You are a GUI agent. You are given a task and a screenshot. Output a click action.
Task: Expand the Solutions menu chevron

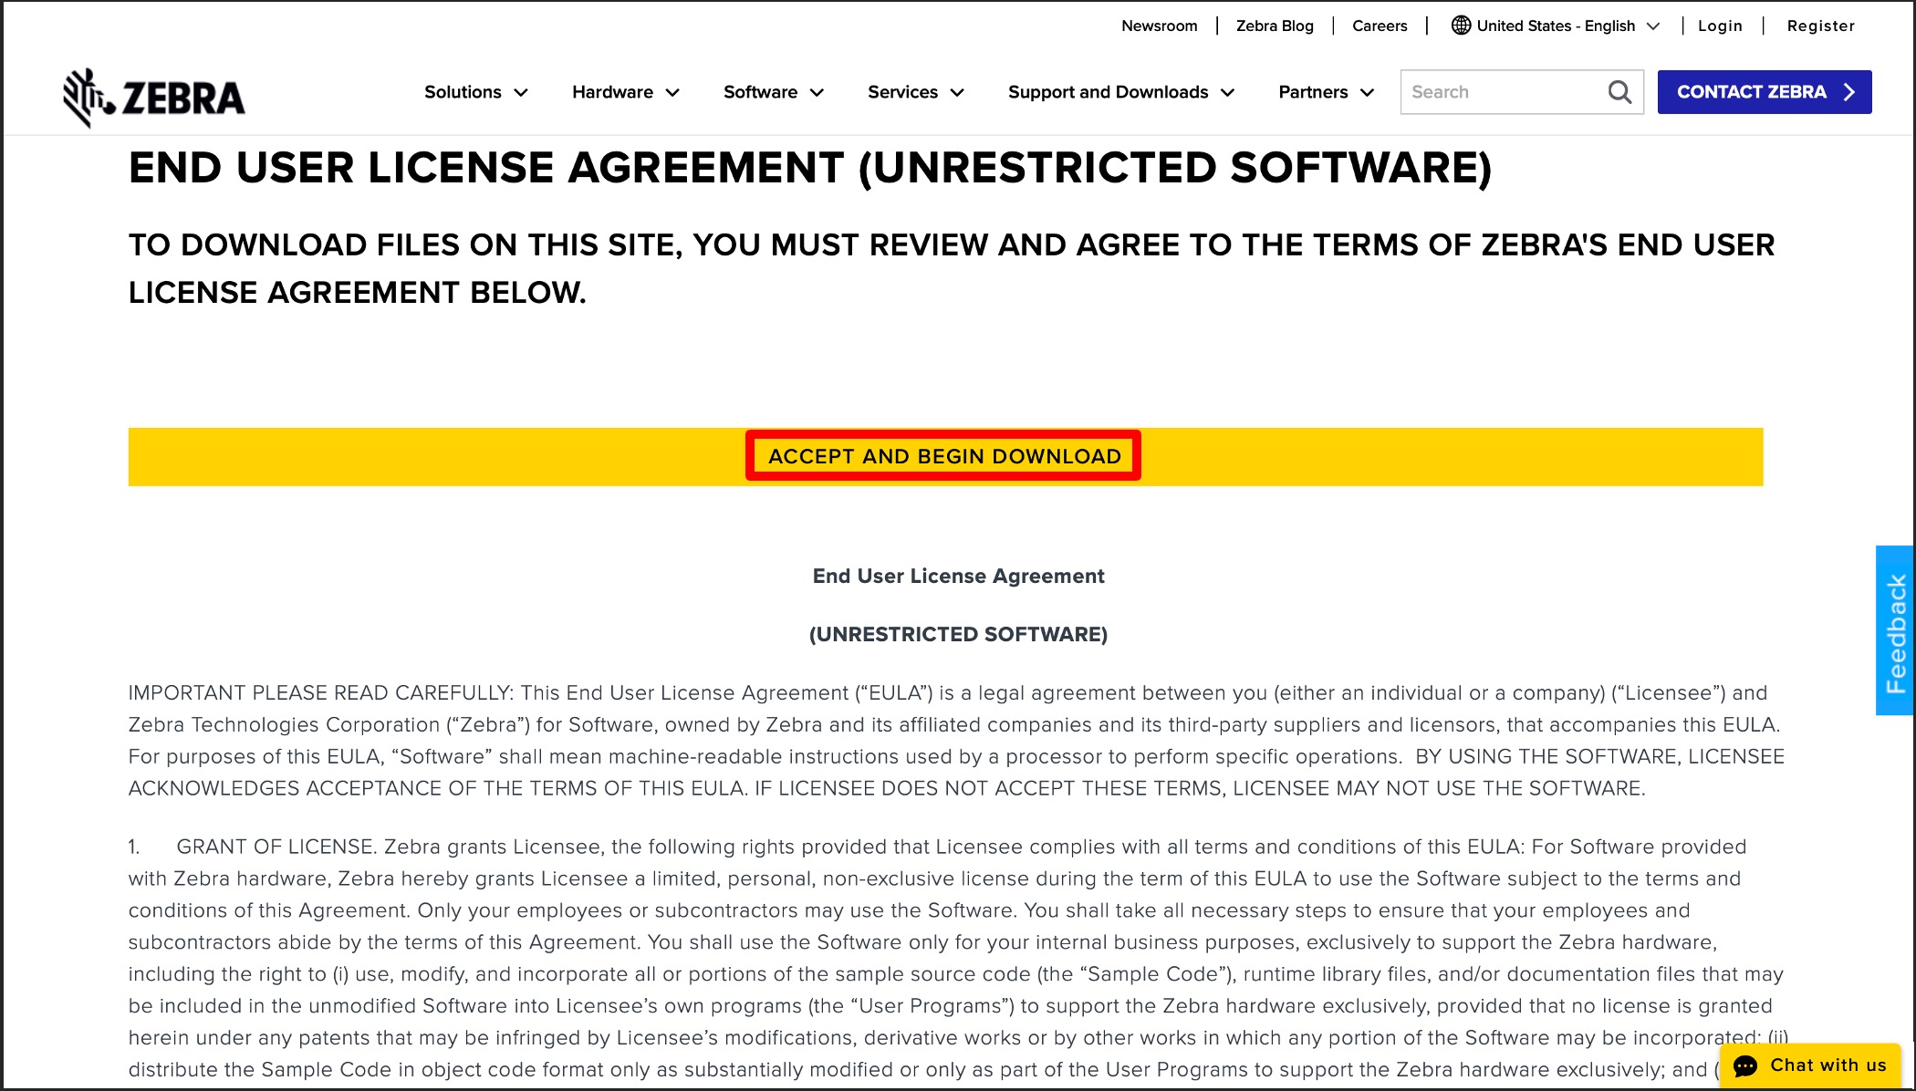click(521, 93)
